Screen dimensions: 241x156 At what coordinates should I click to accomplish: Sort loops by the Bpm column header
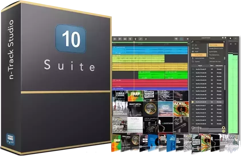tap(212, 66)
